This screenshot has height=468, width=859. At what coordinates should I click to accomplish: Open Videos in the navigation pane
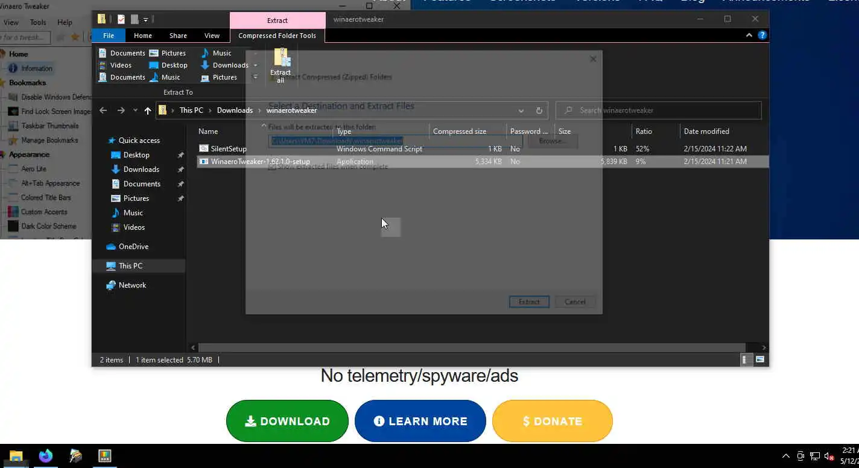pos(134,227)
